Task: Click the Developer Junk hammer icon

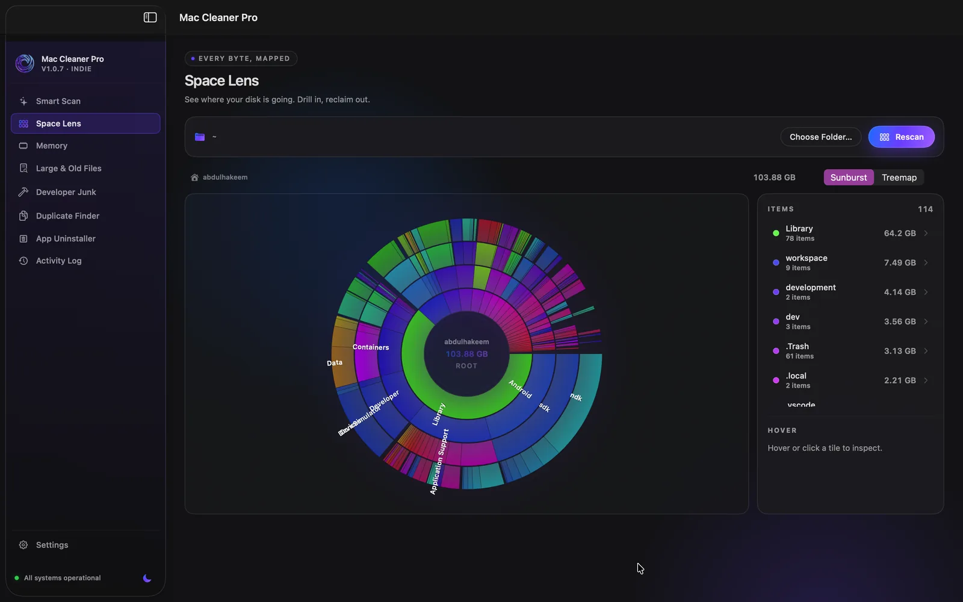Action: click(x=23, y=192)
